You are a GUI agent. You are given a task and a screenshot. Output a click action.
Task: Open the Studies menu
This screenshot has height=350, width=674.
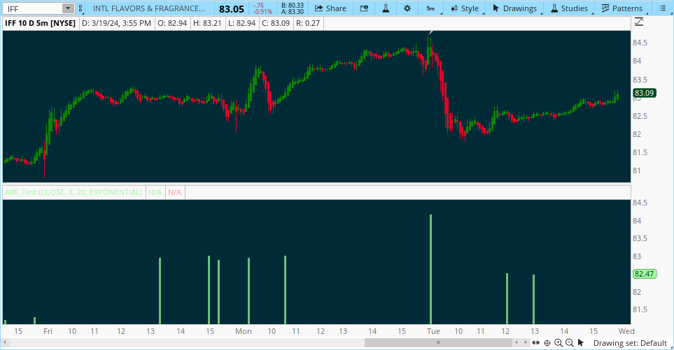[569, 8]
